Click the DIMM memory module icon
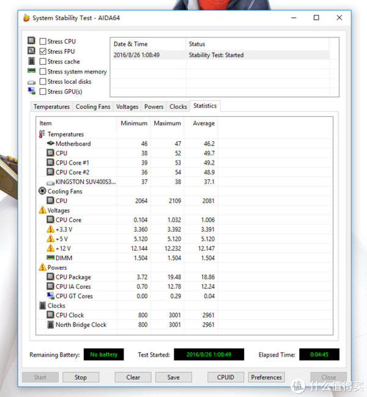 [x=51, y=258]
